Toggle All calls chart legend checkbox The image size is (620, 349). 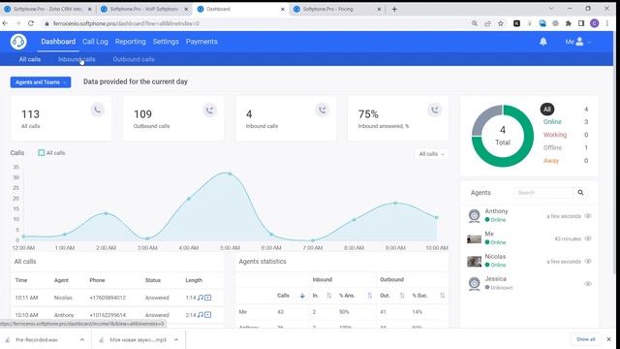(x=42, y=153)
